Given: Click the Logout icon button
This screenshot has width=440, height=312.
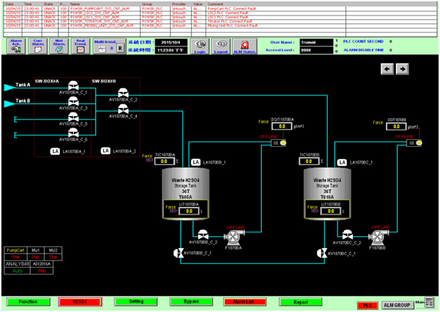Looking at the screenshot, I should click(221, 46).
